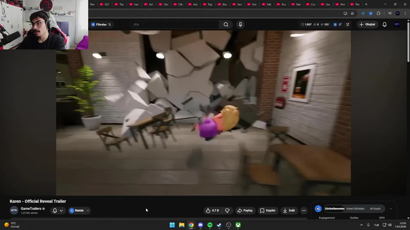Open a new browser tab with plus button
Screen dimensions: 410x230
366,4
